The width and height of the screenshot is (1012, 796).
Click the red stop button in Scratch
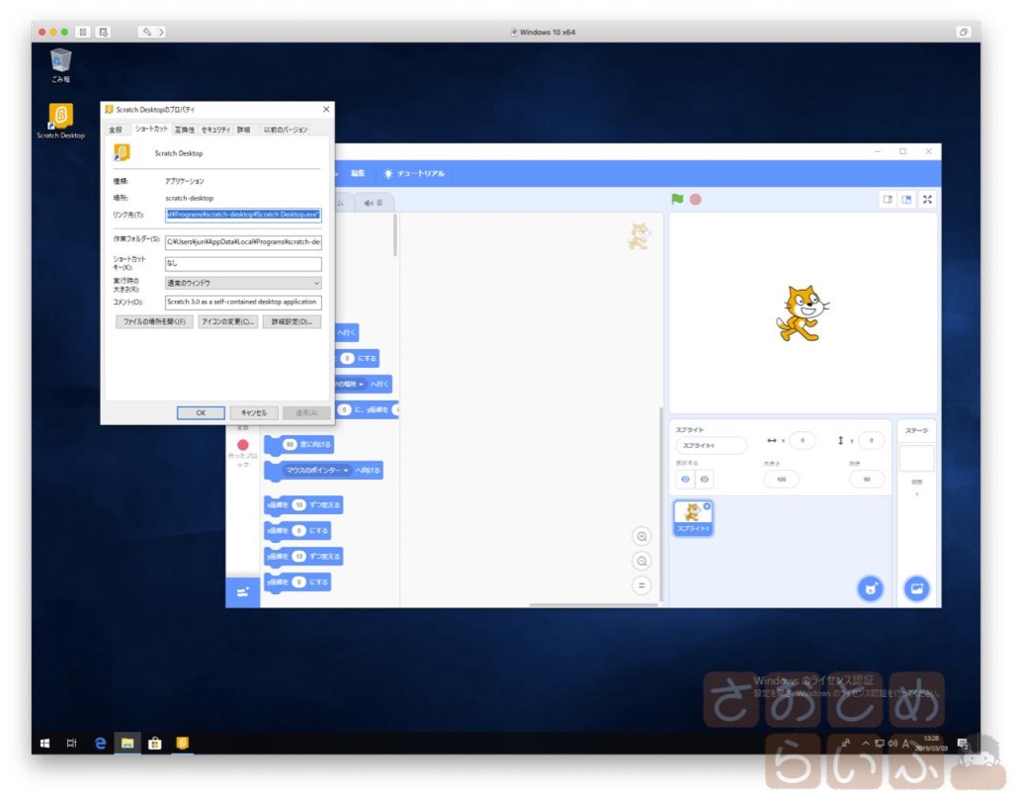[695, 200]
